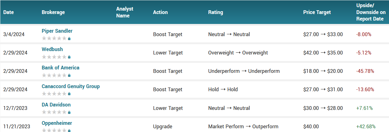Open the DA Davidson link
This screenshot has height=132, width=389.
56,105
